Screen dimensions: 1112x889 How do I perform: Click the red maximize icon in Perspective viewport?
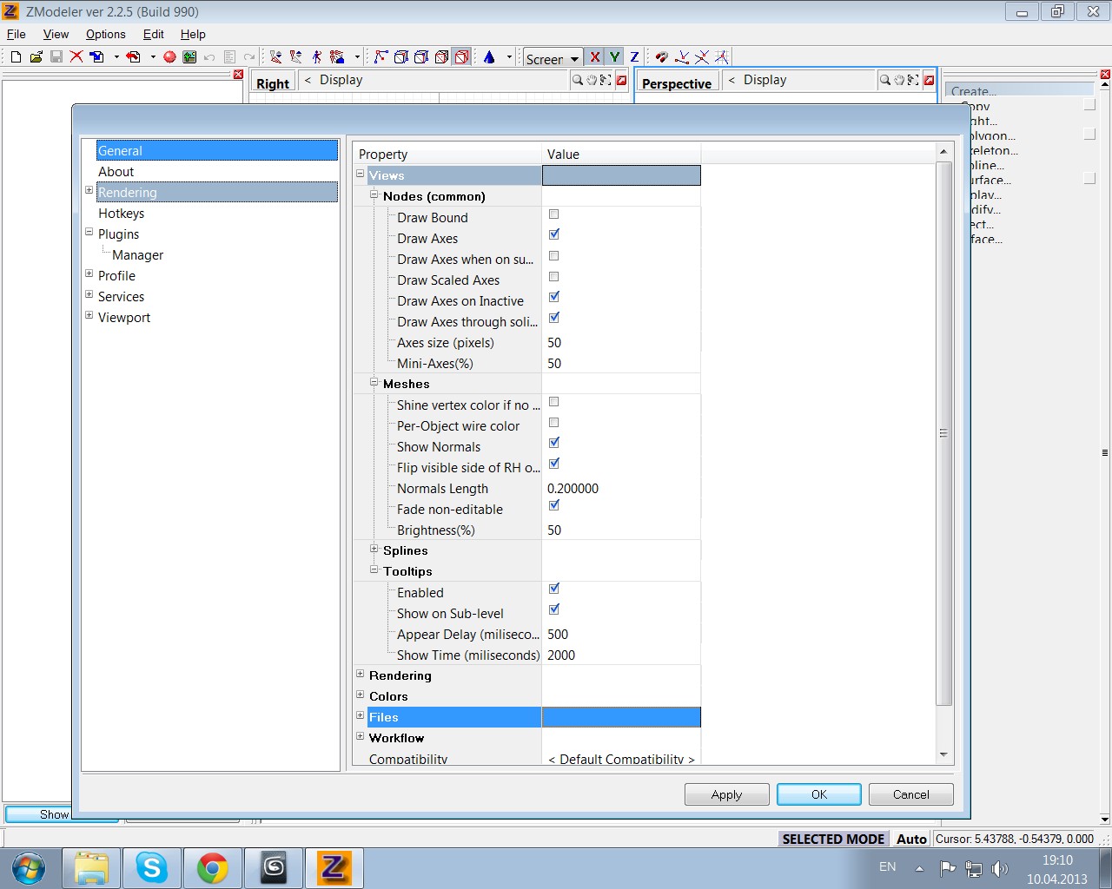click(929, 80)
